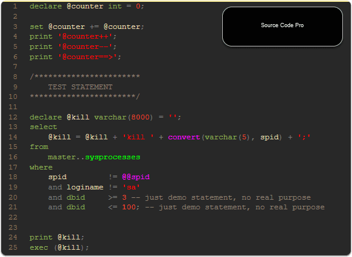
Task: Click the master database name
Action: tap(62, 157)
